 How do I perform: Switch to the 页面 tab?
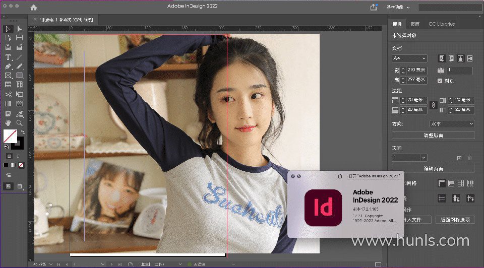(x=414, y=24)
